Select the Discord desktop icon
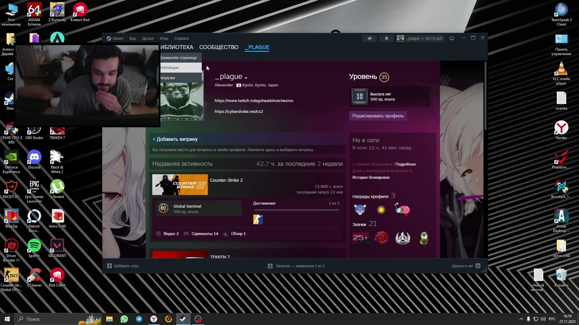The height and width of the screenshot is (325, 579). [x=34, y=160]
